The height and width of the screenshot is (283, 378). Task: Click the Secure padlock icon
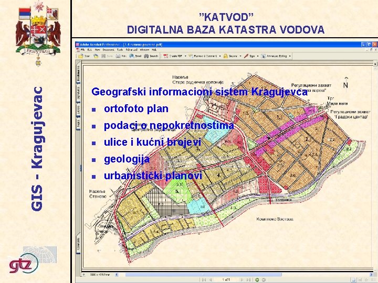[x=225, y=56]
